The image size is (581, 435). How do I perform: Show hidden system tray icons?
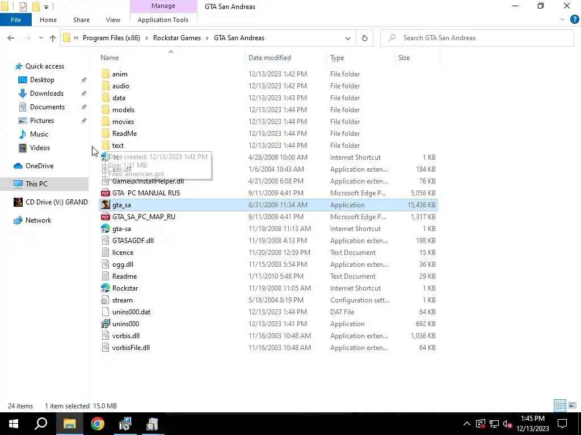tap(467, 424)
